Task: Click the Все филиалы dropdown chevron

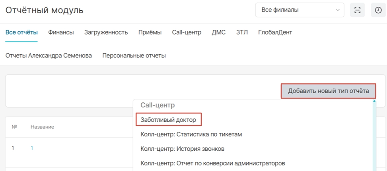Action: point(337,10)
